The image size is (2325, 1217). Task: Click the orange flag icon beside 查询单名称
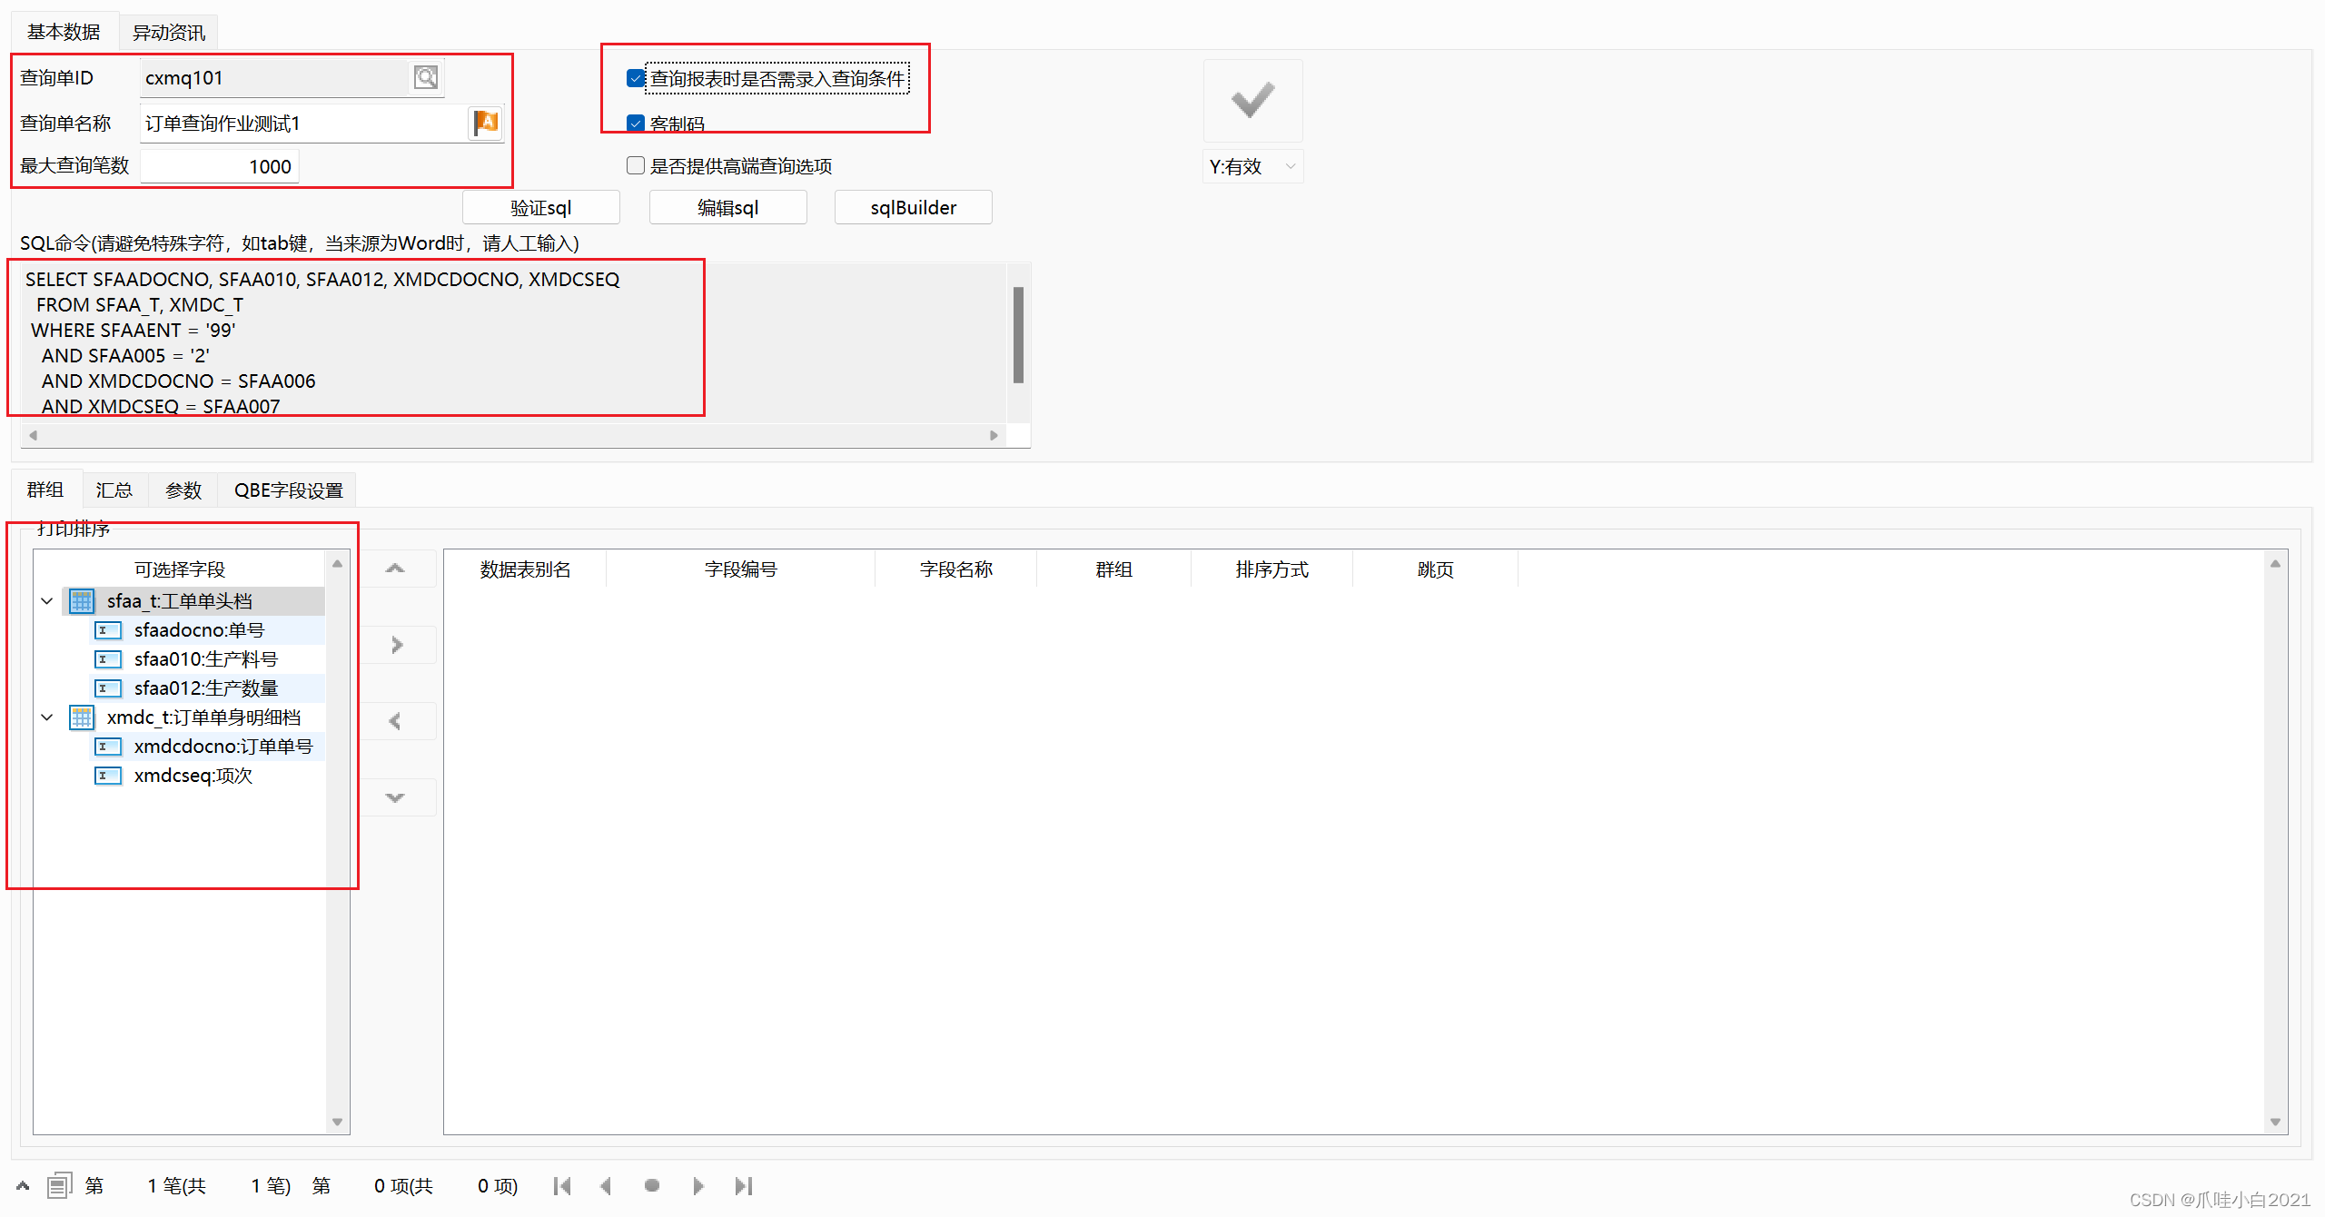(x=486, y=123)
